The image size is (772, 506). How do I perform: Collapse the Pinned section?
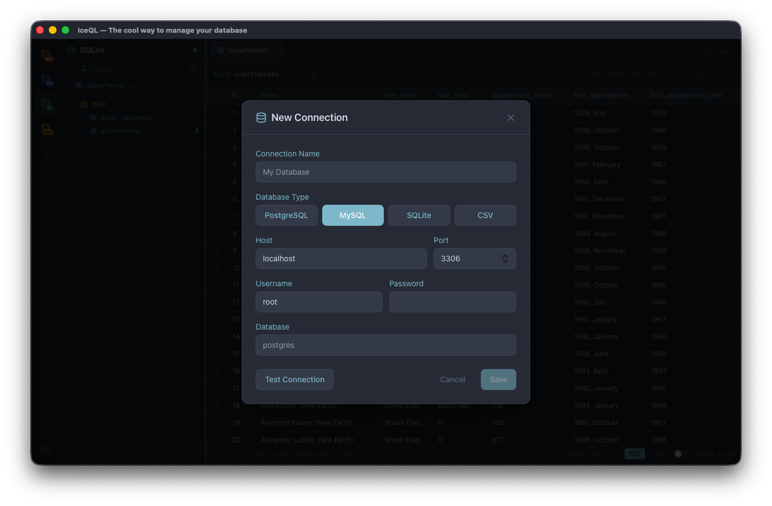coord(74,69)
